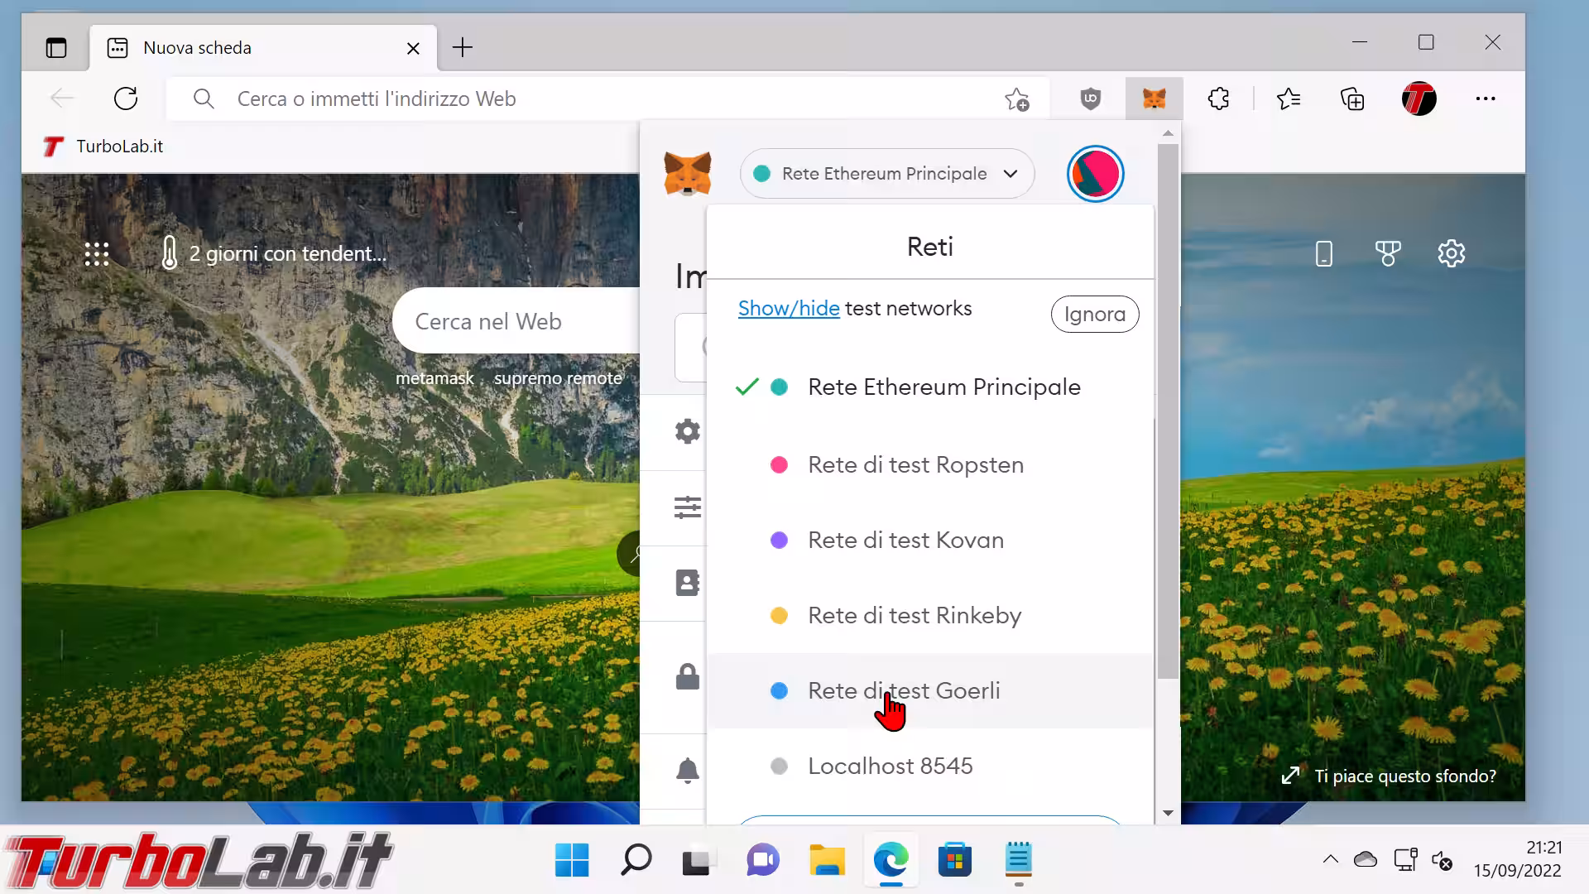
Task: Click the address bar input field
Action: pos(579,99)
